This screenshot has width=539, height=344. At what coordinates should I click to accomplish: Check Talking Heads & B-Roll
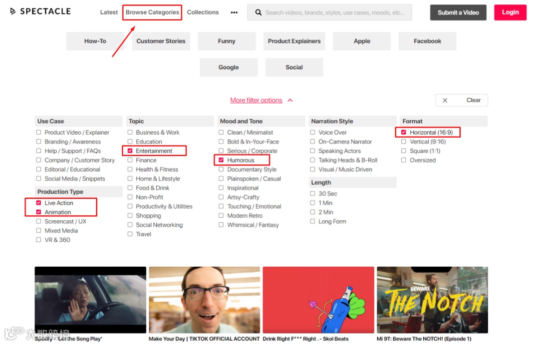coord(312,160)
